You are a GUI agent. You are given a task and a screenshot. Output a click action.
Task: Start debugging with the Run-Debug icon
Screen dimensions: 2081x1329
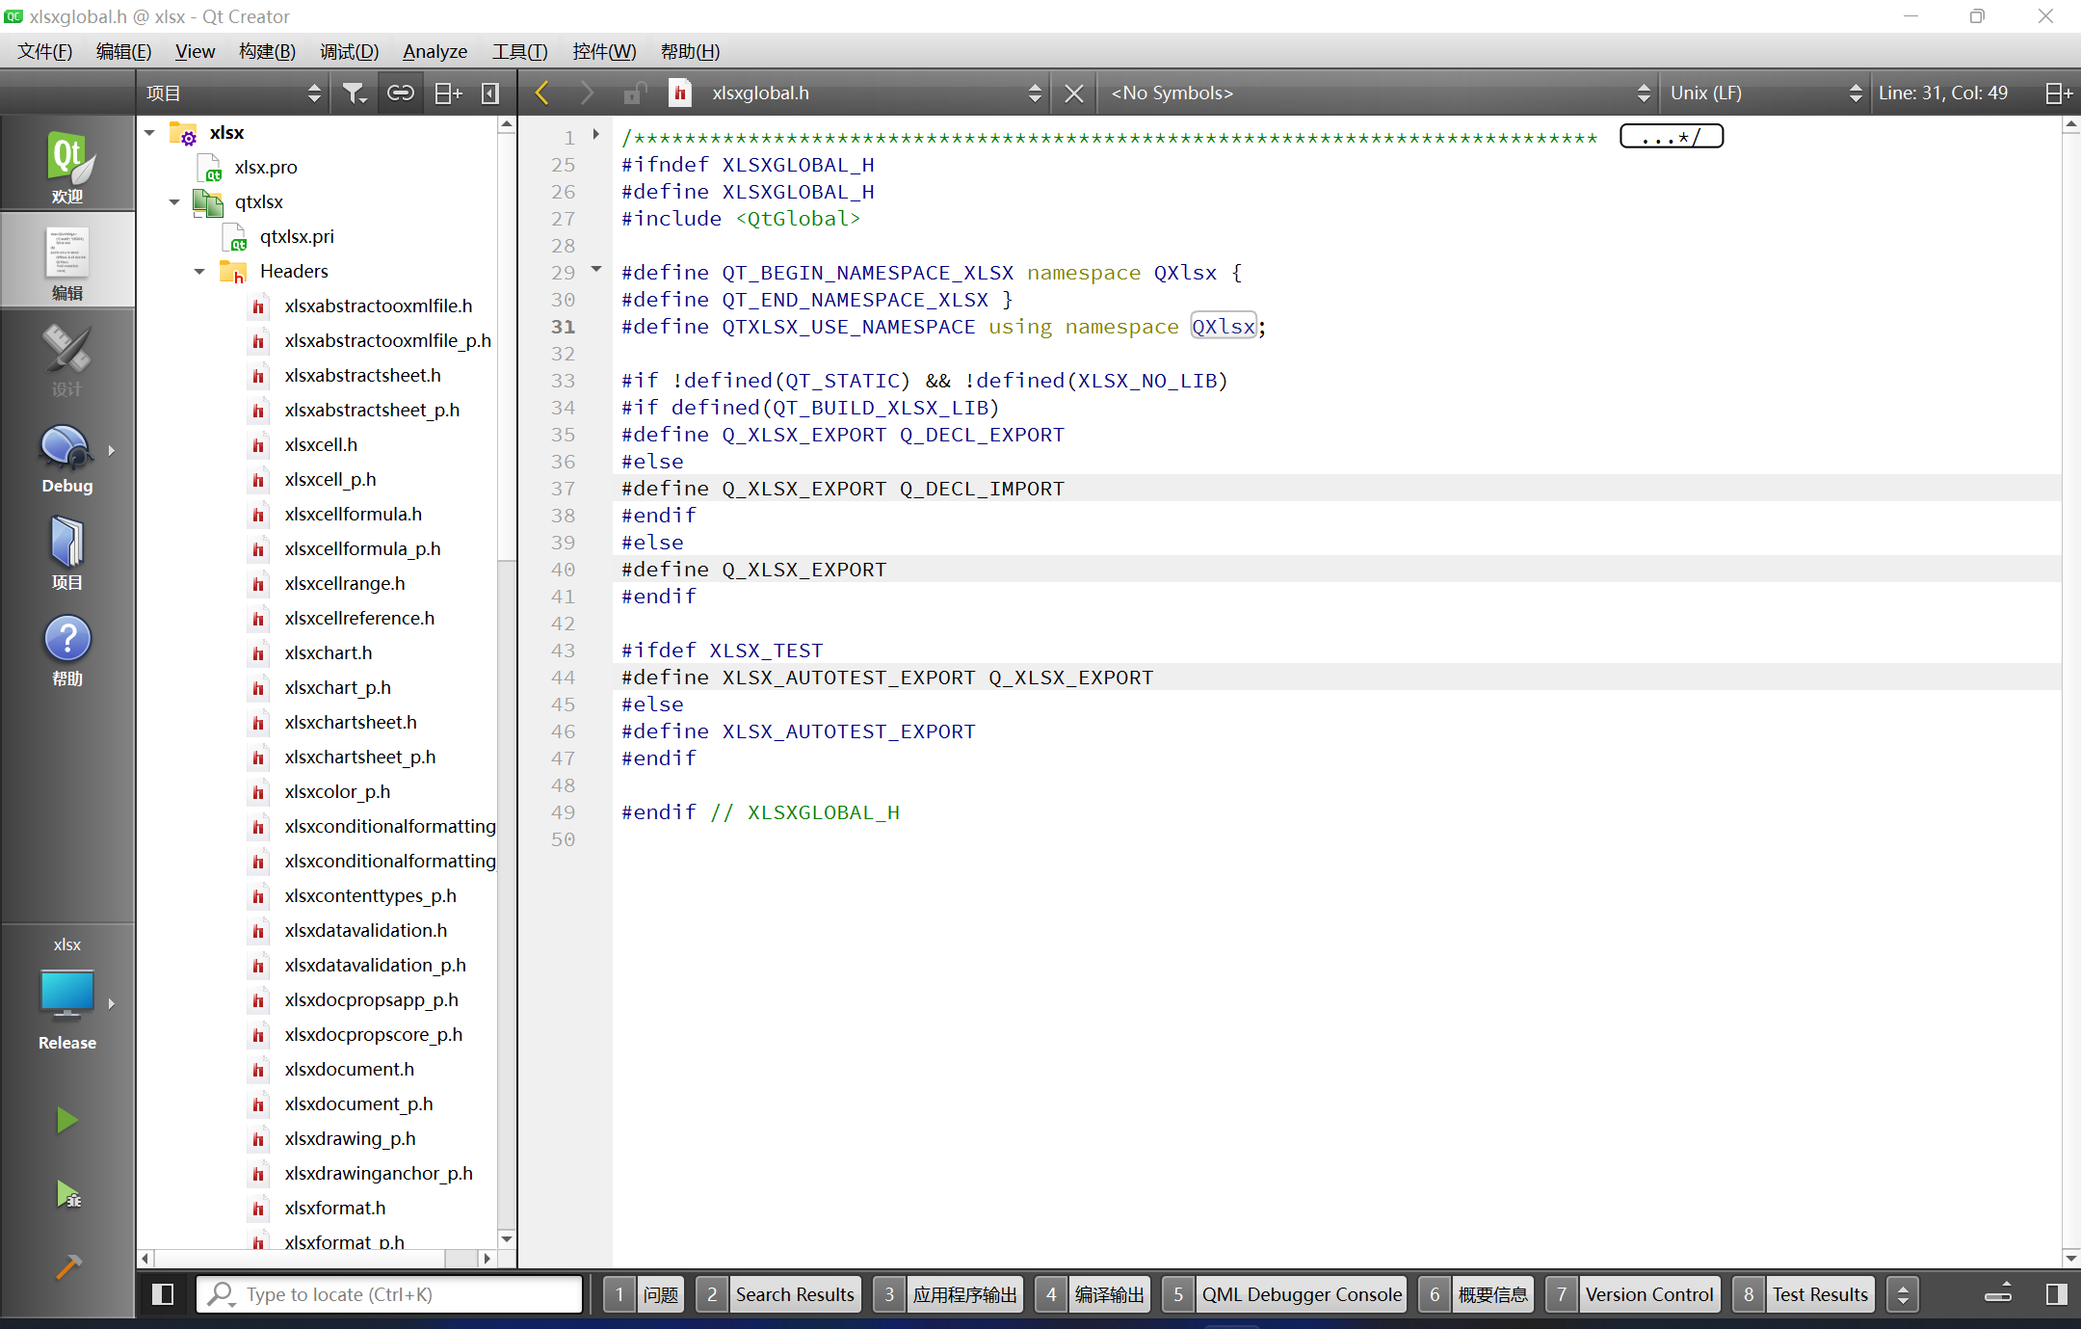coord(66,1195)
